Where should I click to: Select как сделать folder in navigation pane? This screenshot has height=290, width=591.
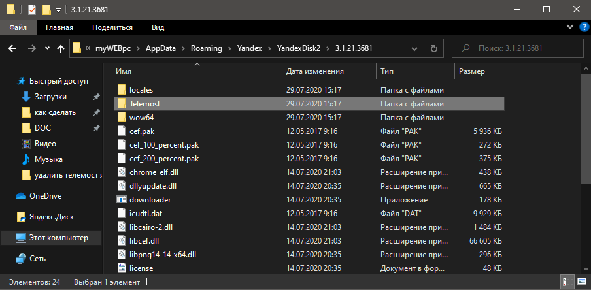[x=55, y=112]
